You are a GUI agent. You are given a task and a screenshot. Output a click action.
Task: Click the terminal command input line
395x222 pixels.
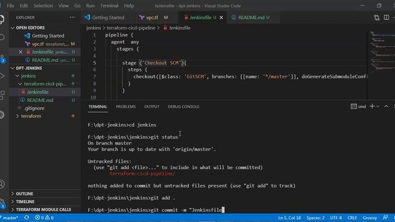pos(186,210)
